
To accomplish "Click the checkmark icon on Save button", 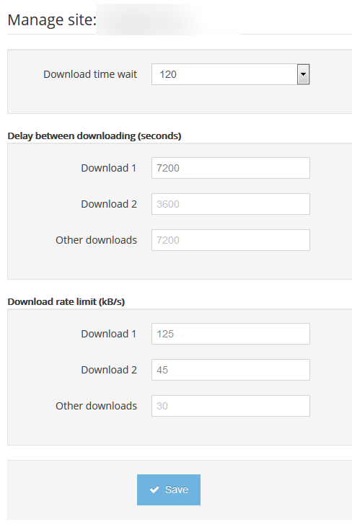I will tap(154, 490).
